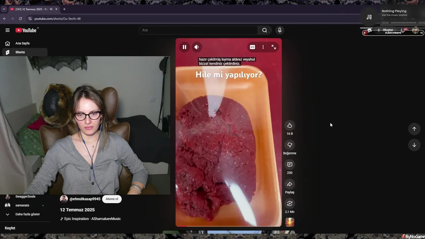Go to next Short with down arrow
This screenshot has width=425, height=239.
click(x=414, y=145)
